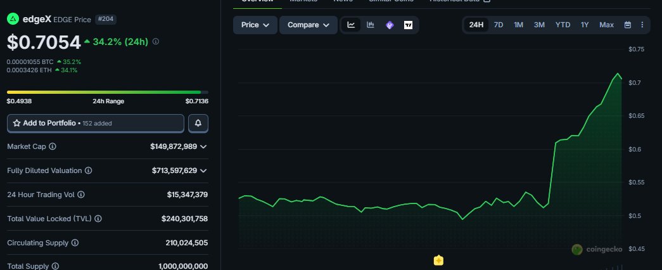
Task: Click the $0.75 y-axis label
Action: [636, 49]
